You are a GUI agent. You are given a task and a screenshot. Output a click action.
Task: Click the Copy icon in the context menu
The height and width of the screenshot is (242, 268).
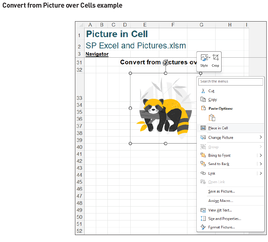[x=203, y=99]
